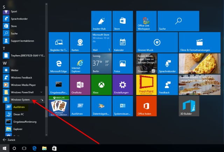This screenshot has height=152, width=224.
Task: Open the Insider-Hub tile
Action: tap(101, 21)
